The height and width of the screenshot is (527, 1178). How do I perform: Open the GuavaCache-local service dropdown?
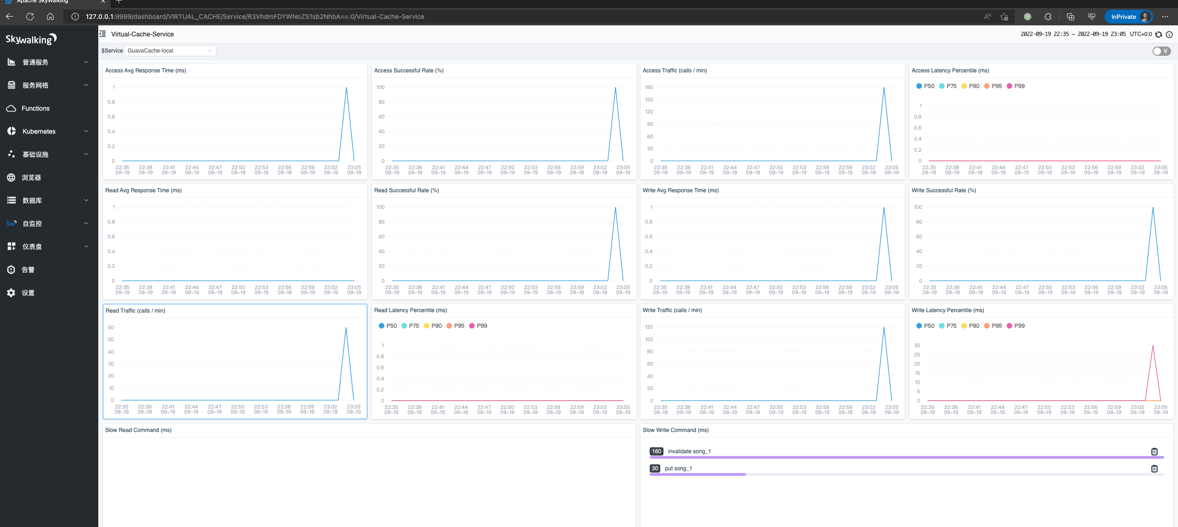[x=169, y=51]
